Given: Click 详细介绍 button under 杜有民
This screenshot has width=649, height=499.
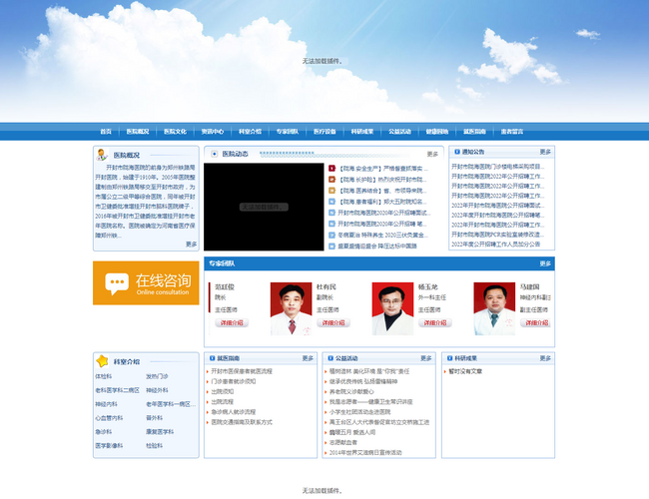Looking at the screenshot, I should click(333, 322).
